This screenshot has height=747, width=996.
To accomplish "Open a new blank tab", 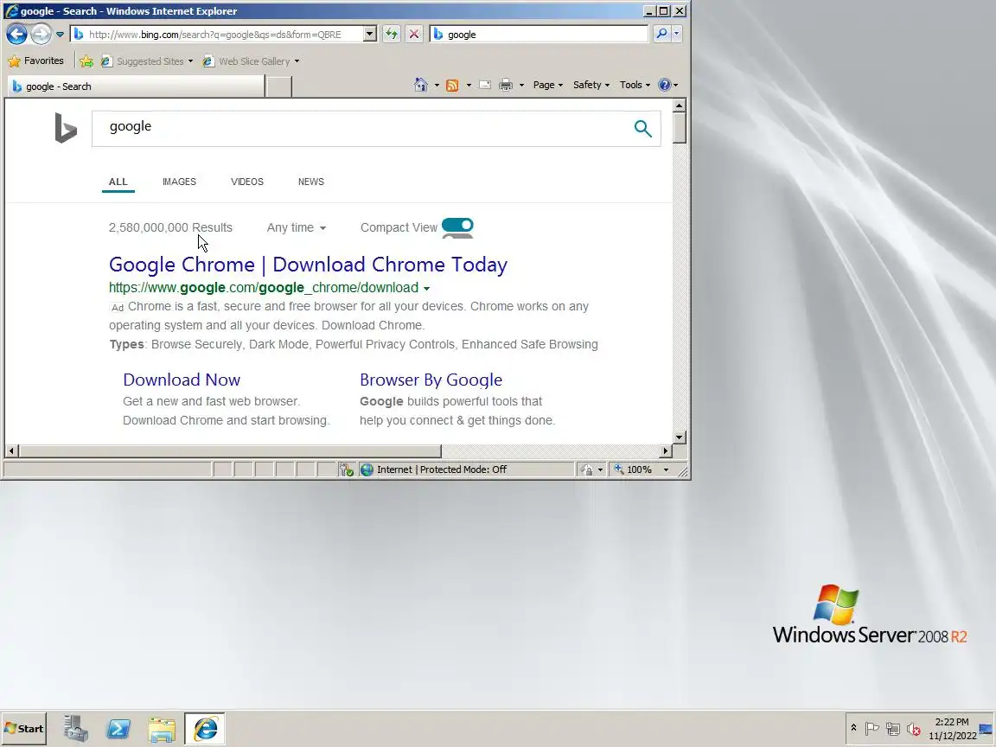I will point(278,86).
